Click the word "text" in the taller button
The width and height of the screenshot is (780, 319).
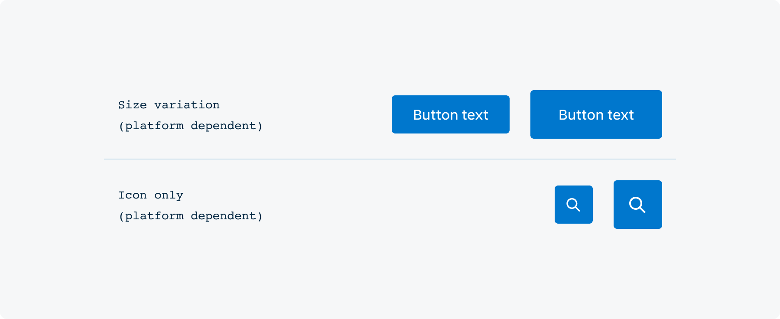tap(621, 115)
